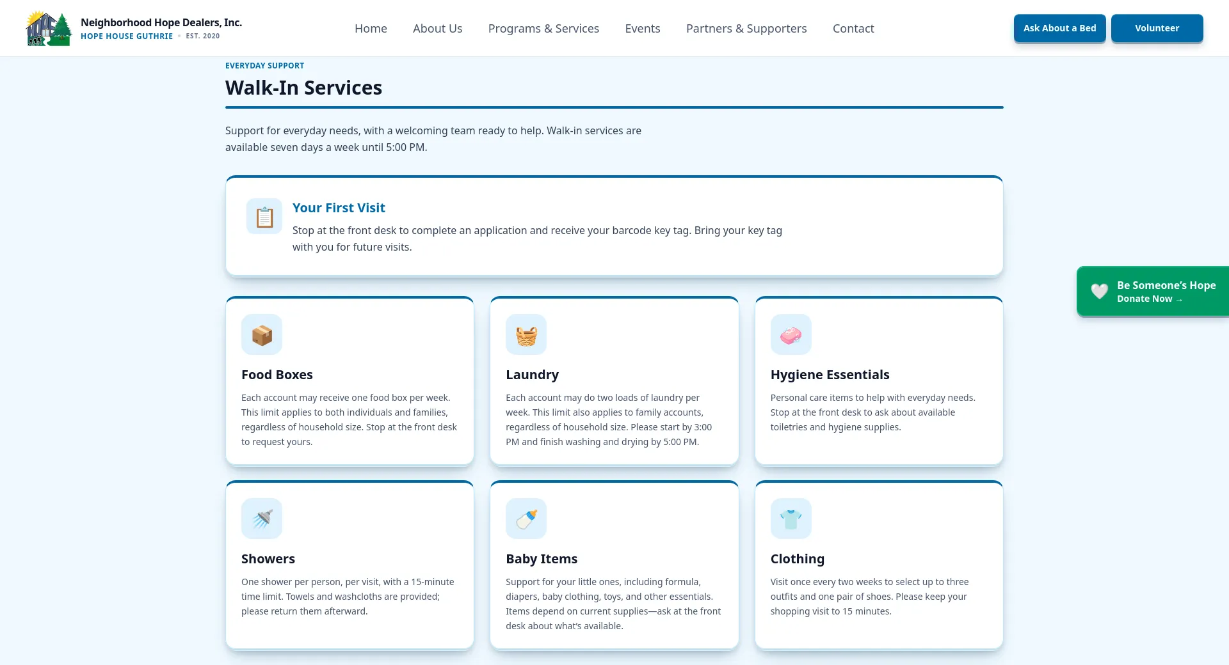Click the Hygiene Essentials soap icon

pyautogui.click(x=791, y=334)
